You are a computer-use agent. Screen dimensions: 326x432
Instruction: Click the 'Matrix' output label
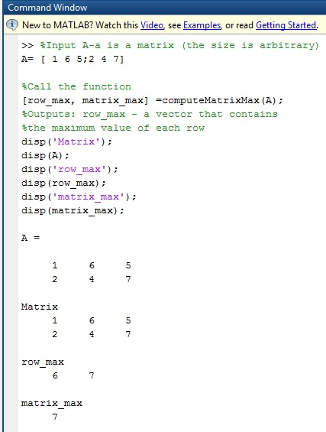tap(40, 307)
